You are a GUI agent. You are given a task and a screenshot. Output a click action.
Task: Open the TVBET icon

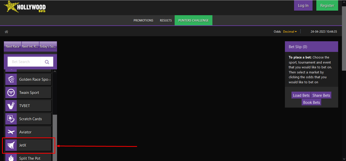11,106
